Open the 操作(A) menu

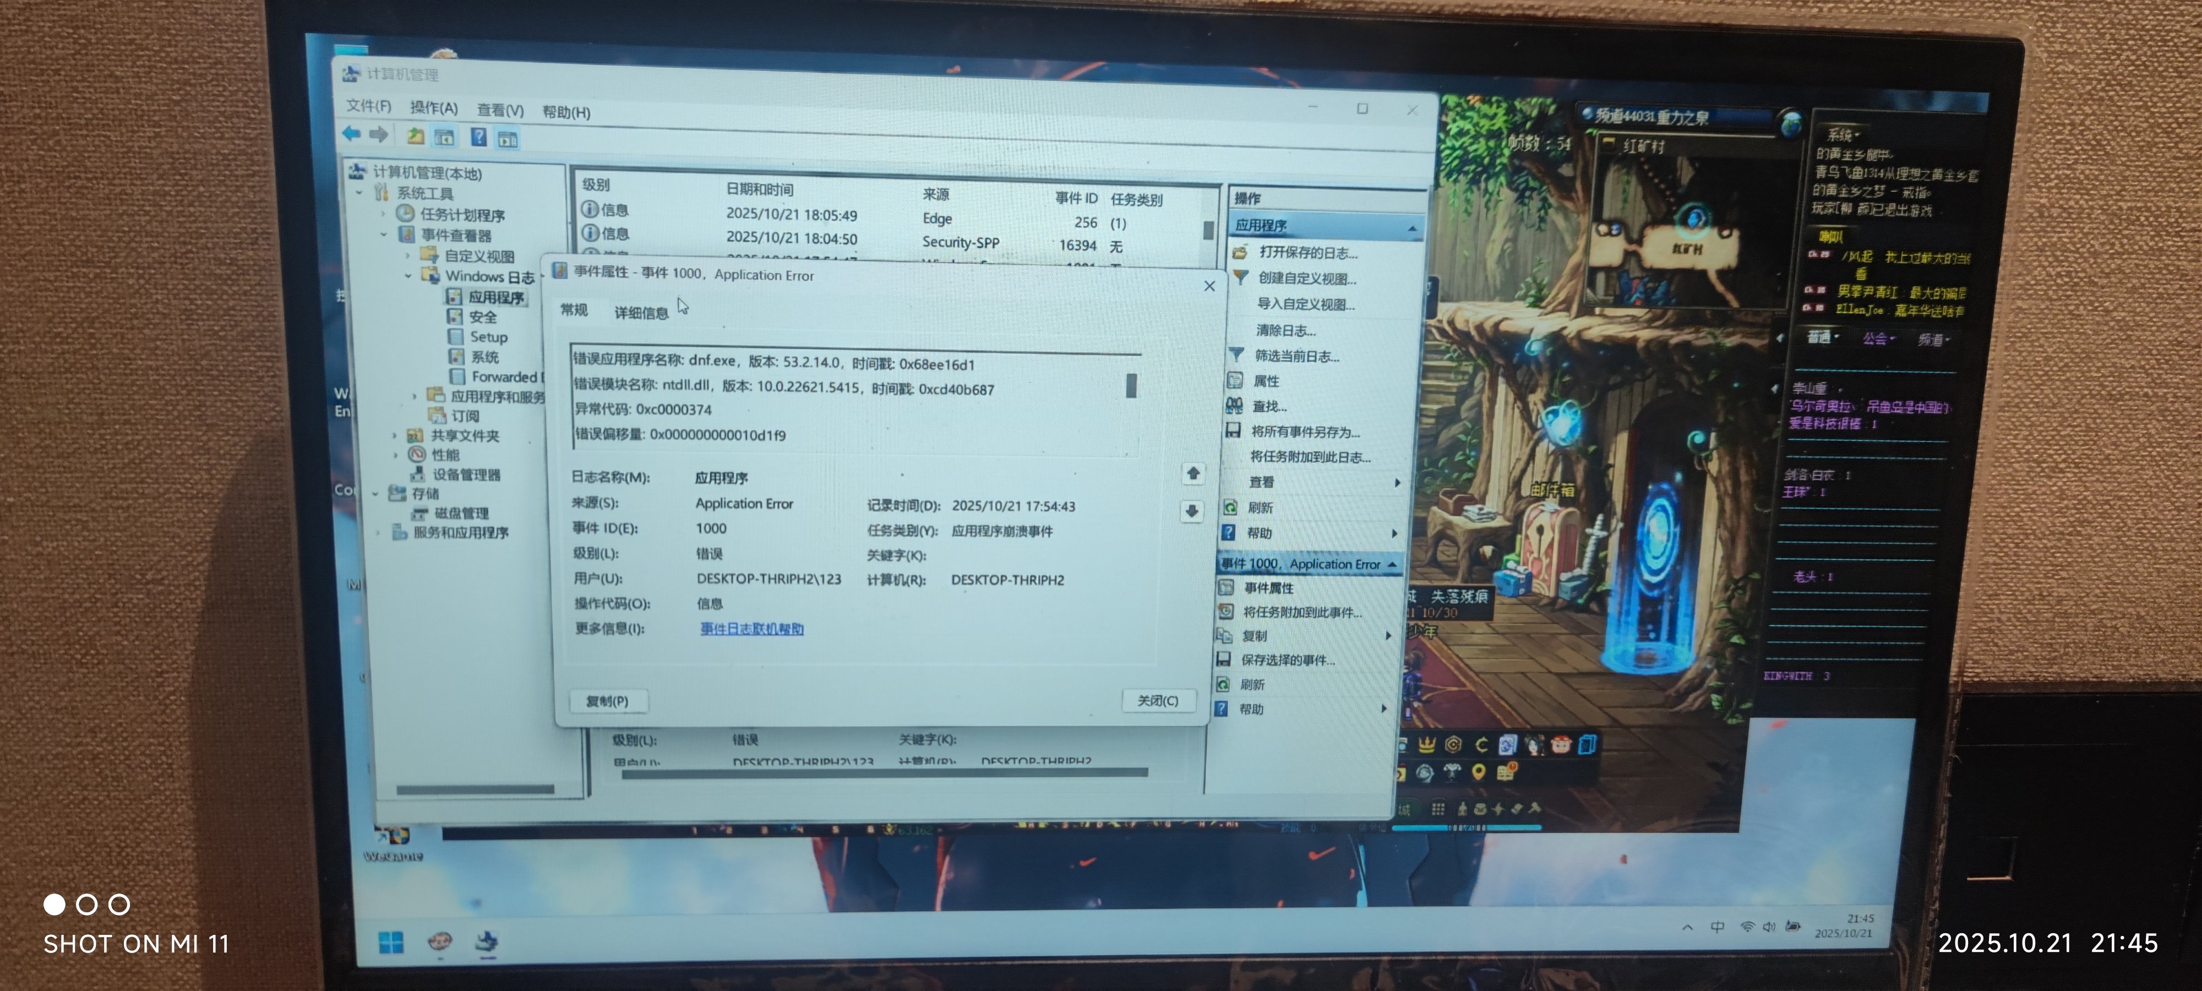(x=433, y=108)
